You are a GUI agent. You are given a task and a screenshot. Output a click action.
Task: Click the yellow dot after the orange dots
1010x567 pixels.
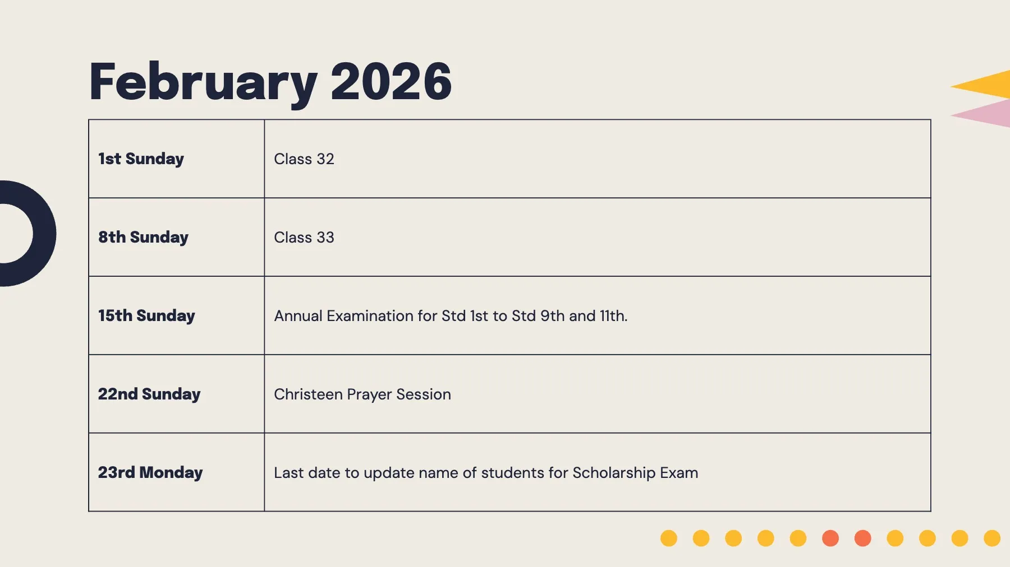895,538
